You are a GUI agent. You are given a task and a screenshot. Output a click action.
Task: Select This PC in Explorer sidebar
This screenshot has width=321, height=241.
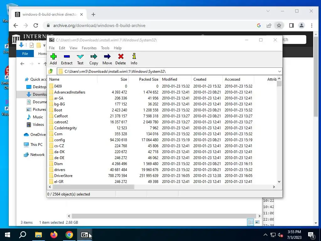pos(33,145)
